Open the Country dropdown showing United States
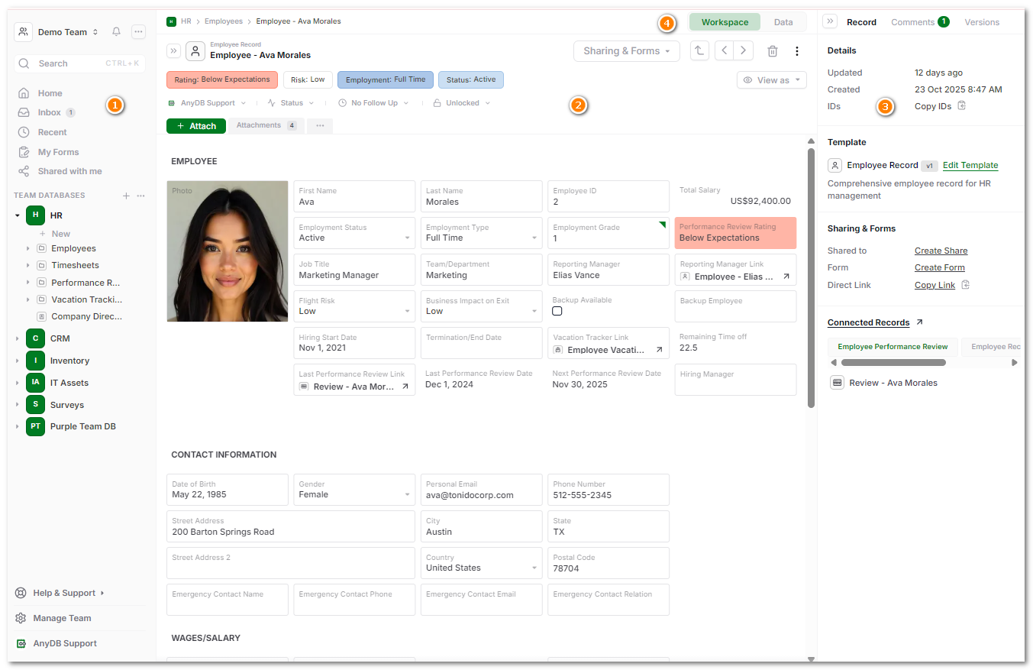Viewport: 1033px width, 670px height. (481, 567)
